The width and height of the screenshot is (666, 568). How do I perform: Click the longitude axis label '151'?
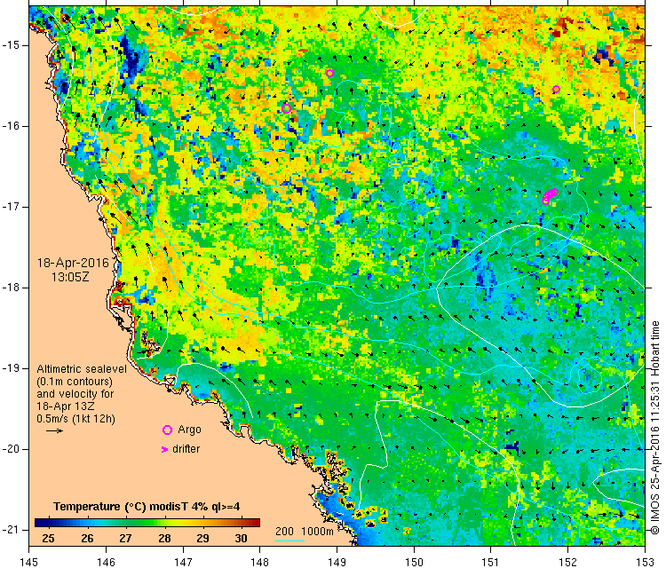tap(491, 562)
